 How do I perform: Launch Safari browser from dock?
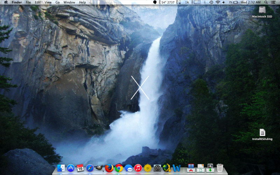[x=90, y=168]
